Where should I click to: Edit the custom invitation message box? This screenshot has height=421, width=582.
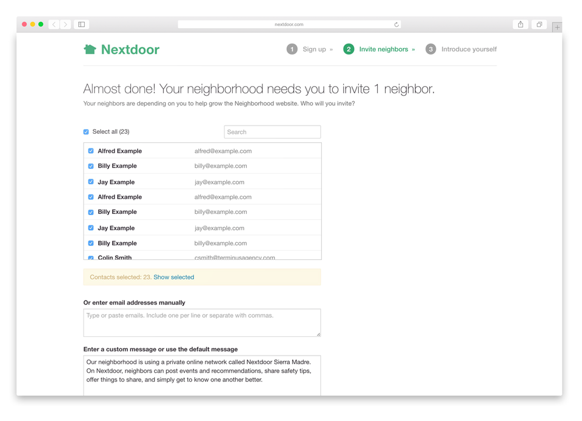pyautogui.click(x=202, y=376)
